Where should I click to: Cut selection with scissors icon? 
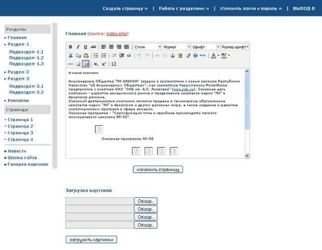point(70,55)
